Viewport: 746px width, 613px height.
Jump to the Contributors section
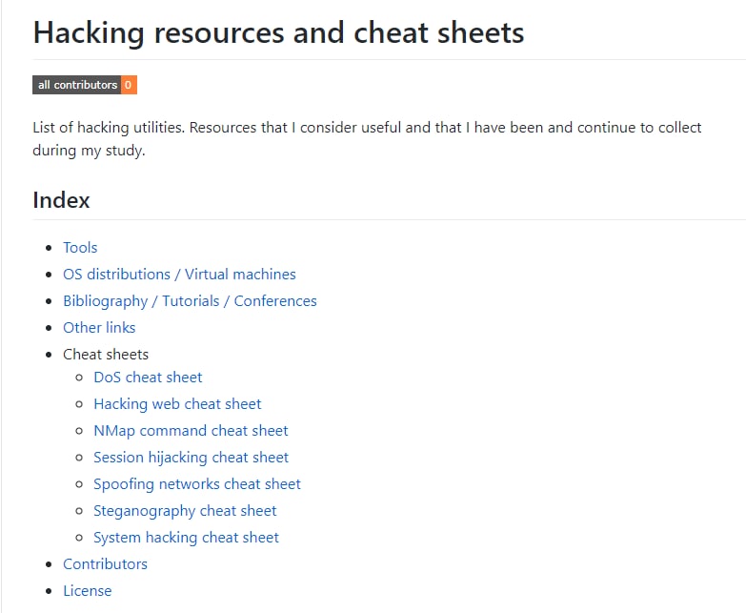(105, 563)
